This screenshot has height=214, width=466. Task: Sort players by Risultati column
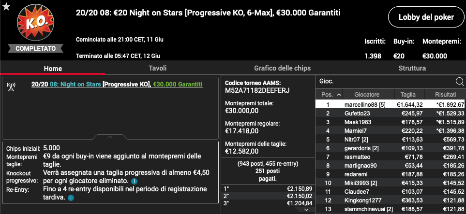(445, 95)
